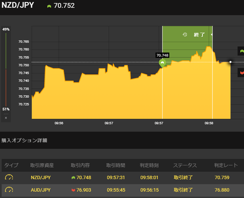Click the green up arrow before 70.748 in table
244x198 pixels.
[x=73, y=178]
